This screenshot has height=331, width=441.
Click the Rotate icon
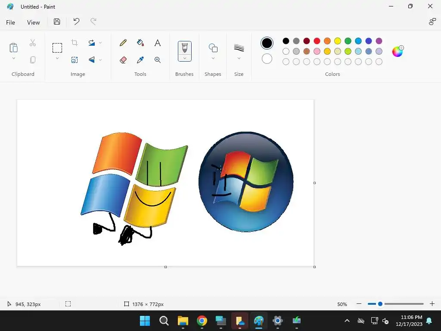click(91, 43)
